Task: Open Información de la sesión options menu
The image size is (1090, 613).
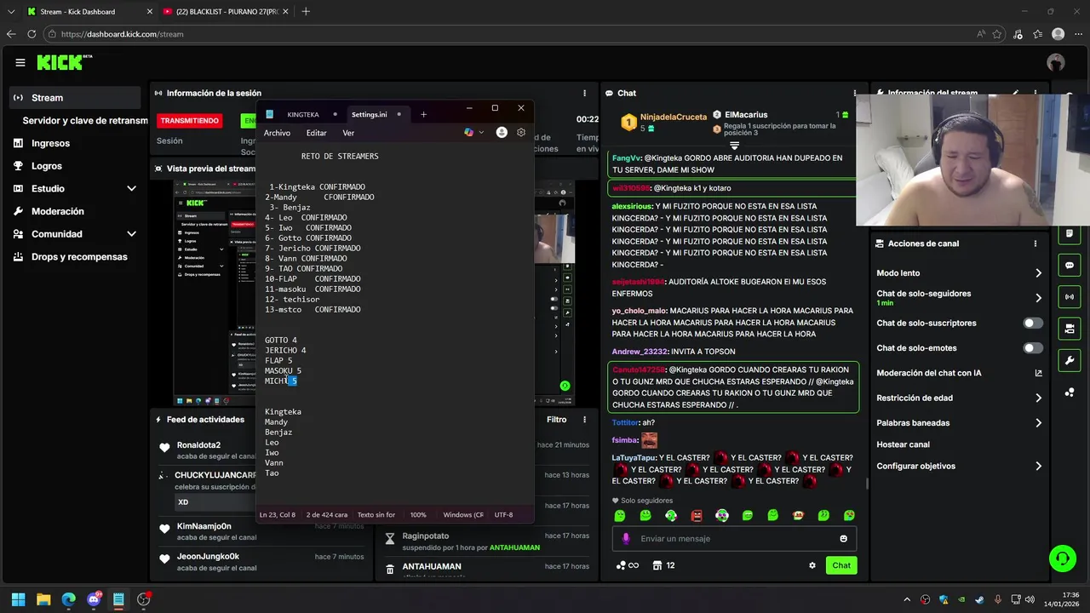Action: coord(584,93)
